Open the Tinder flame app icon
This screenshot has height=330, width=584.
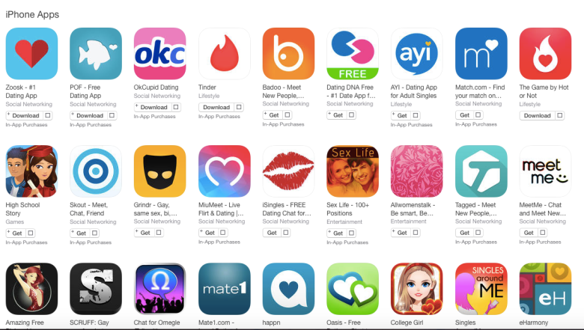click(224, 54)
